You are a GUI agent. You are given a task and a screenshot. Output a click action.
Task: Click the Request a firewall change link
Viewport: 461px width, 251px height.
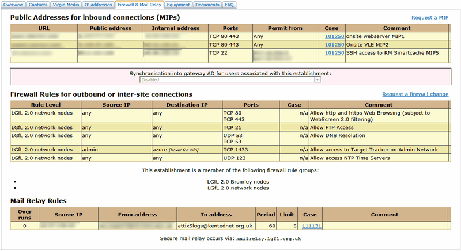[415, 94]
